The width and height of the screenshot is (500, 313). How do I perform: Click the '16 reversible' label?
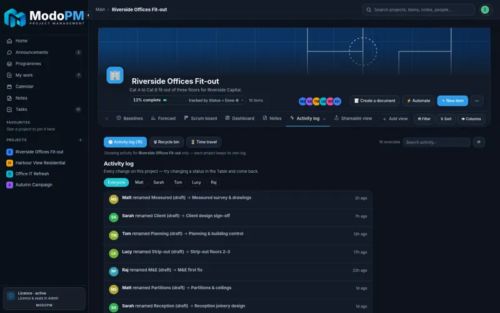[x=389, y=142]
